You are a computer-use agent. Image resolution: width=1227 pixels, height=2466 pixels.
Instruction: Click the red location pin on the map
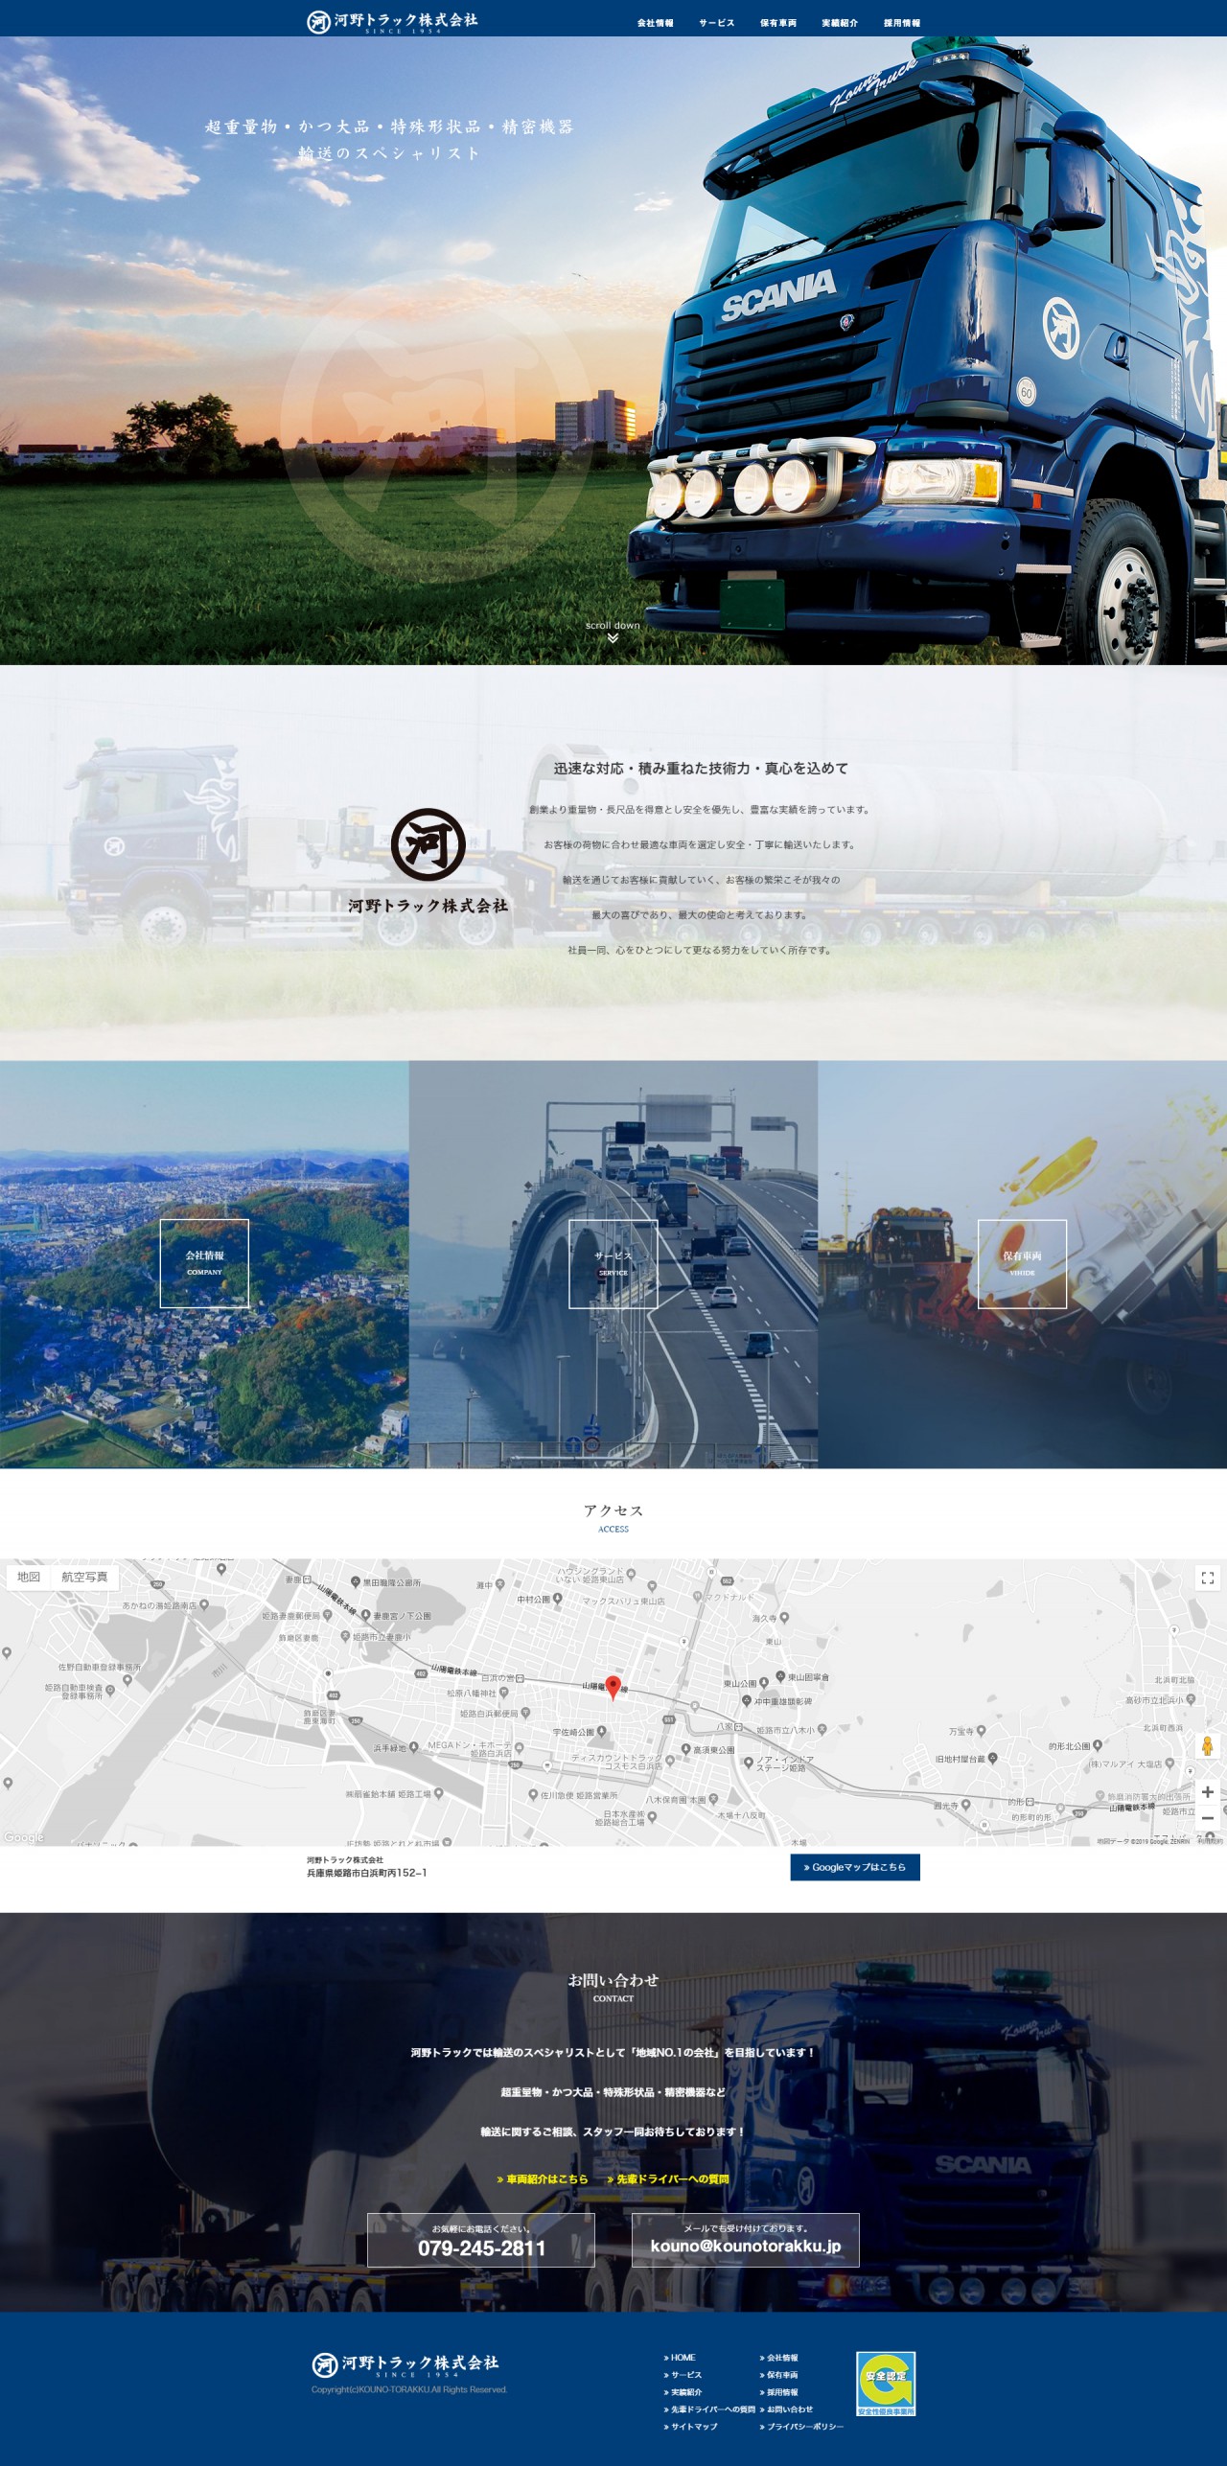(613, 1688)
